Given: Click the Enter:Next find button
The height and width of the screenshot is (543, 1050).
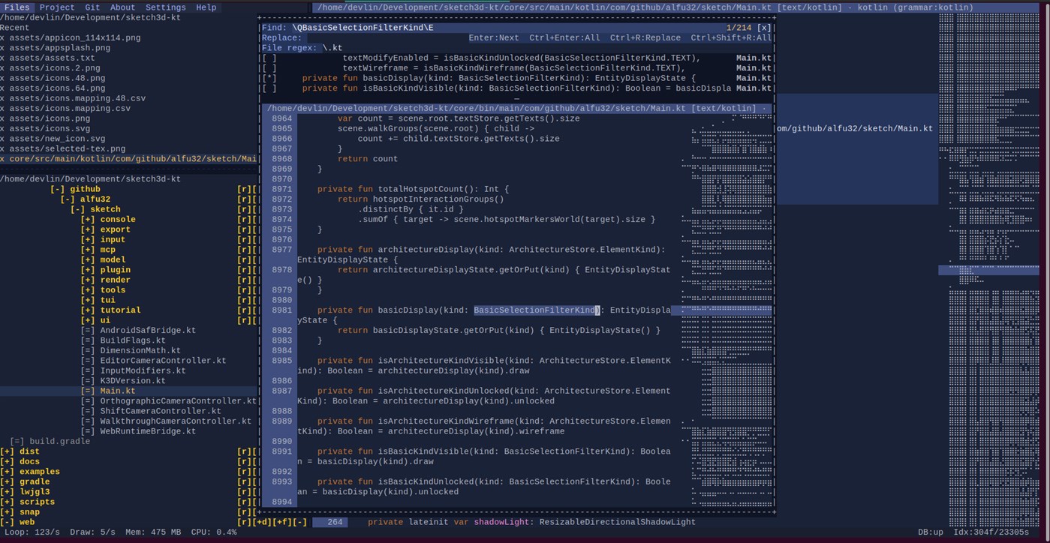Looking at the screenshot, I should click(x=494, y=37).
